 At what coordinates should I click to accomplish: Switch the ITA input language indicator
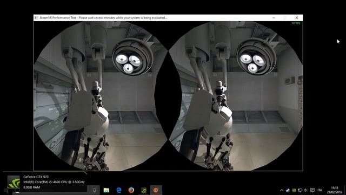(320, 190)
